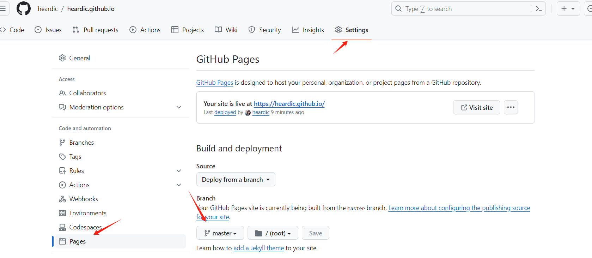Switch to the Pull requests tab
592x258 pixels.
(x=96, y=30)
